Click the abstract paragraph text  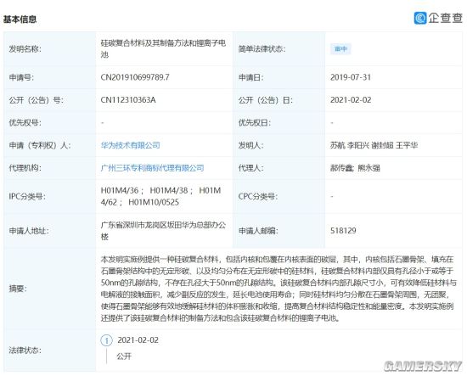[279, 289]
